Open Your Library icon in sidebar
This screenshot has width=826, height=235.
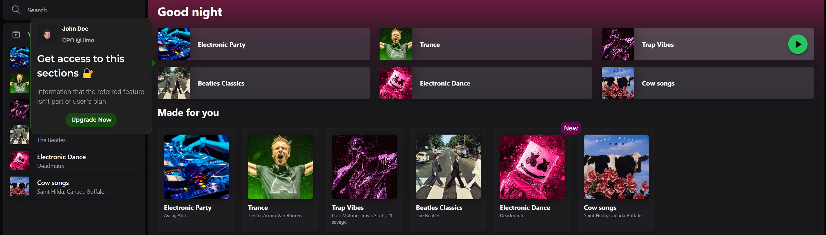click(x=16, y=34)
